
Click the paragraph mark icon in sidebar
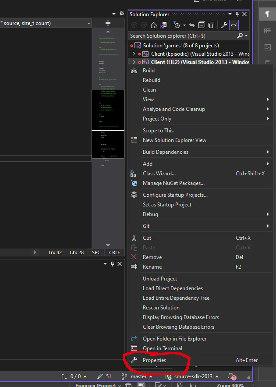(267, 14)
